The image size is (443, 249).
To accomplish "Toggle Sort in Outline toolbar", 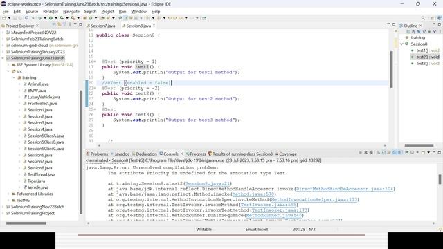I will (x=413, y=32).
